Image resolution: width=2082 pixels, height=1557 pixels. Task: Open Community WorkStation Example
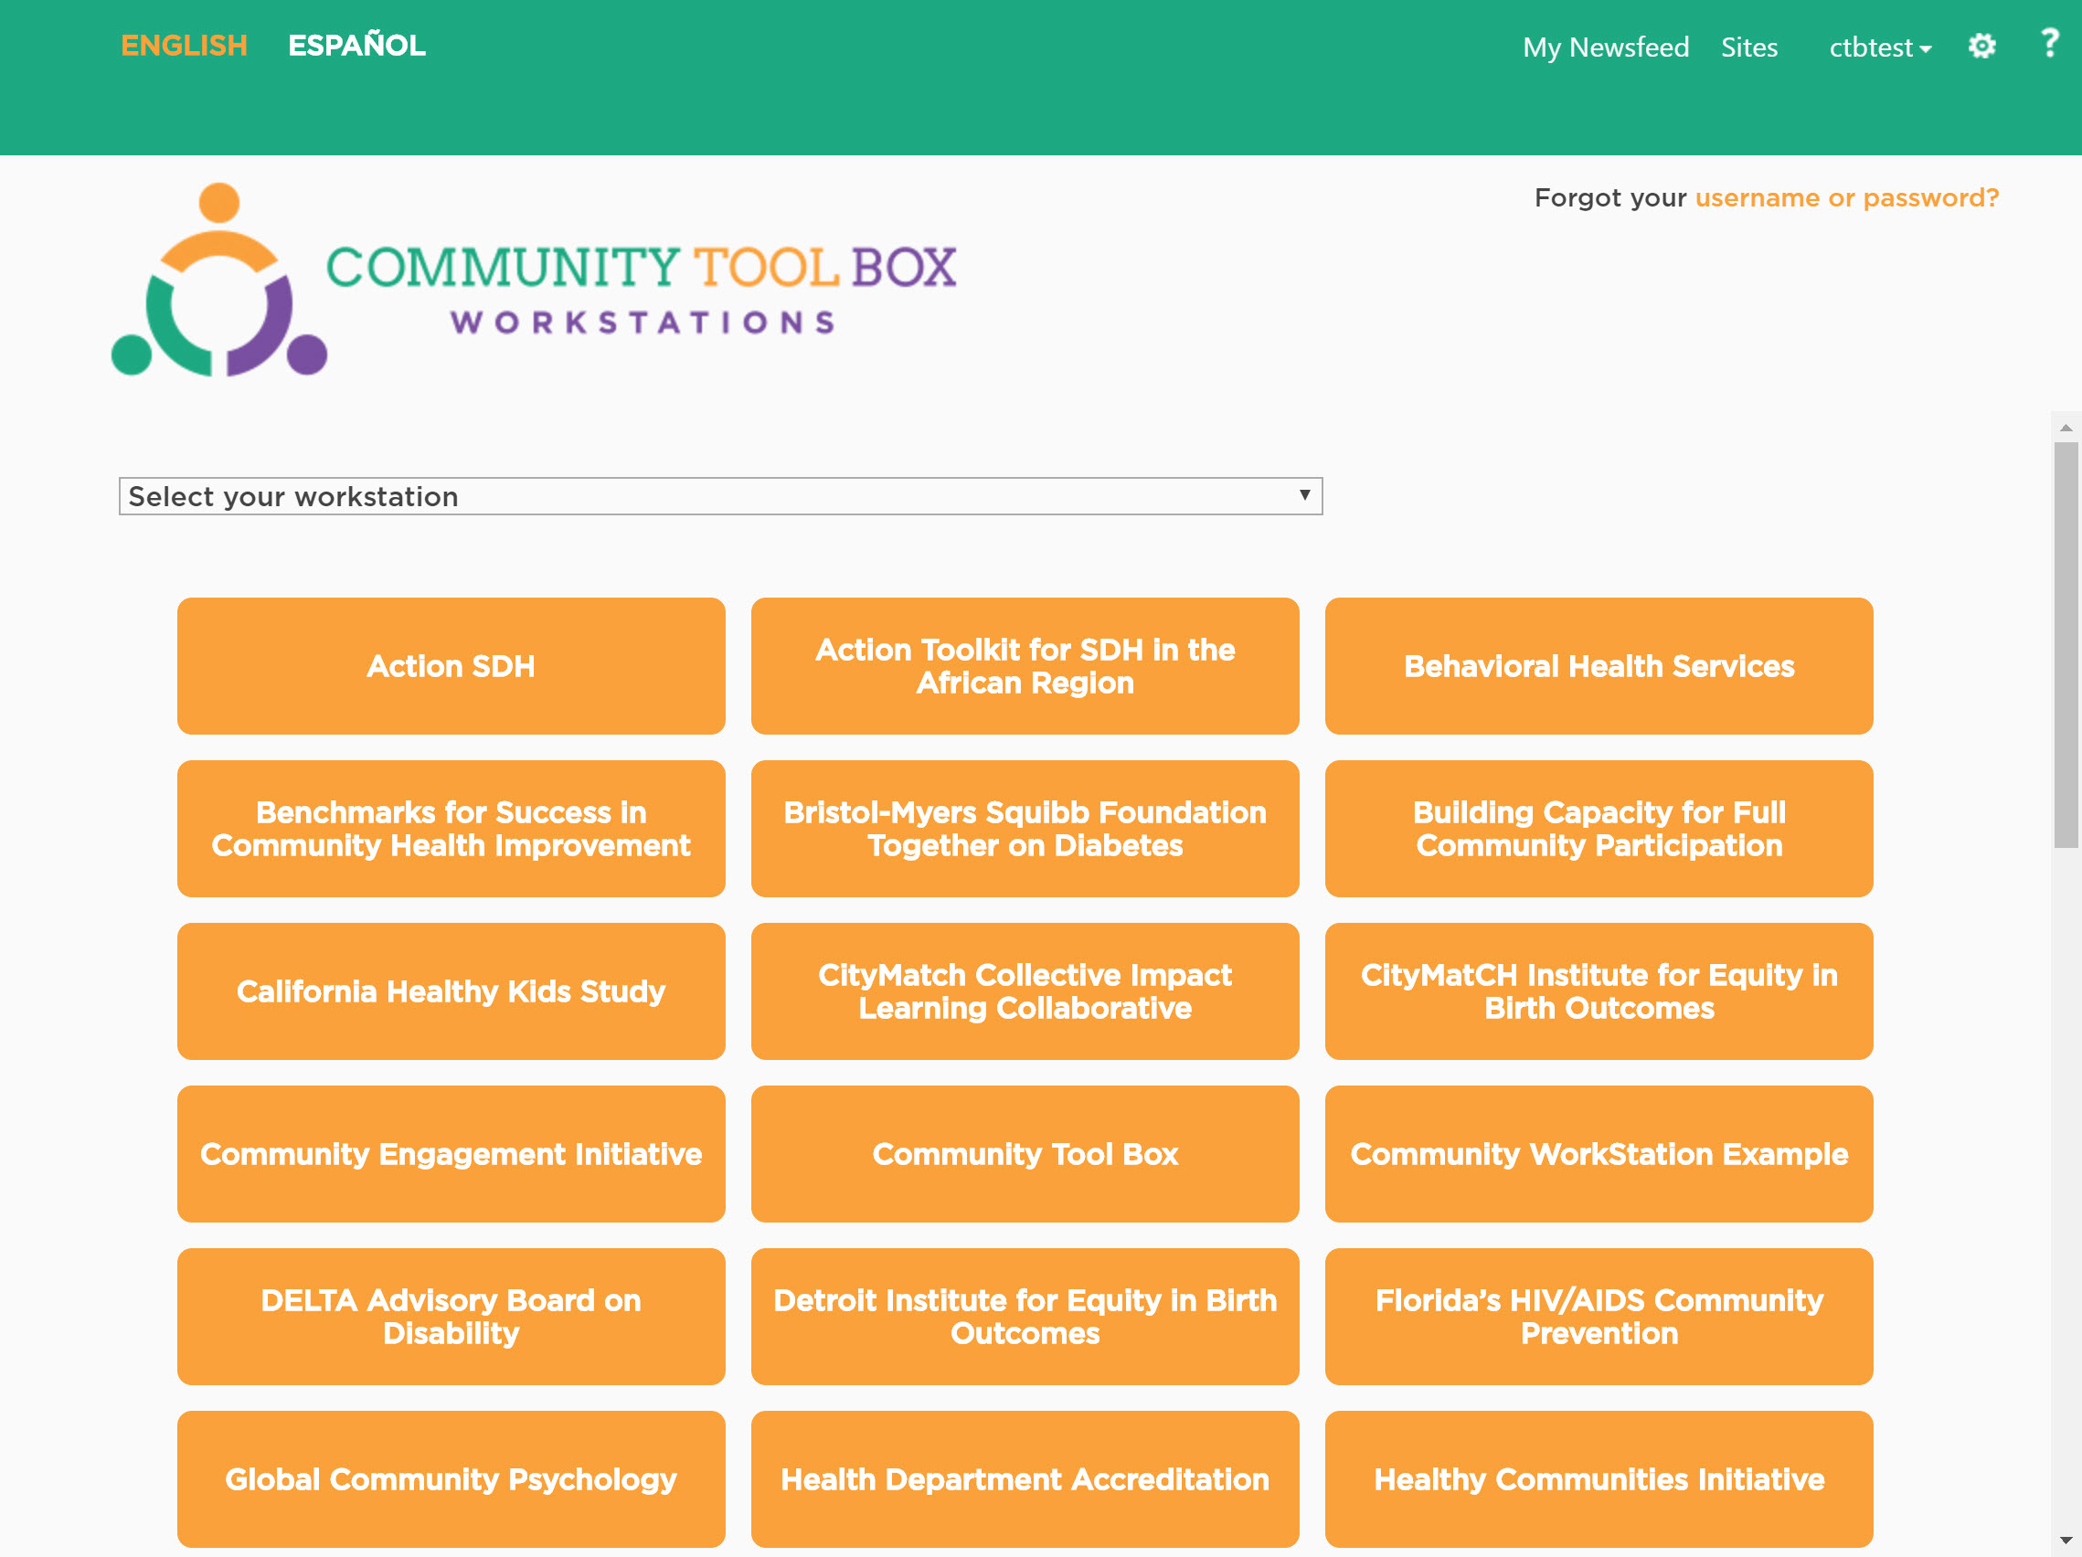(x=1599, y=1154)
